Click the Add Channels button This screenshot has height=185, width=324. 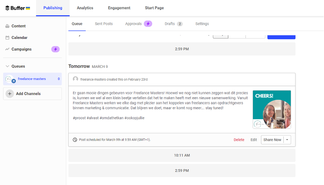pyautogui.click(x=32, y=94)
